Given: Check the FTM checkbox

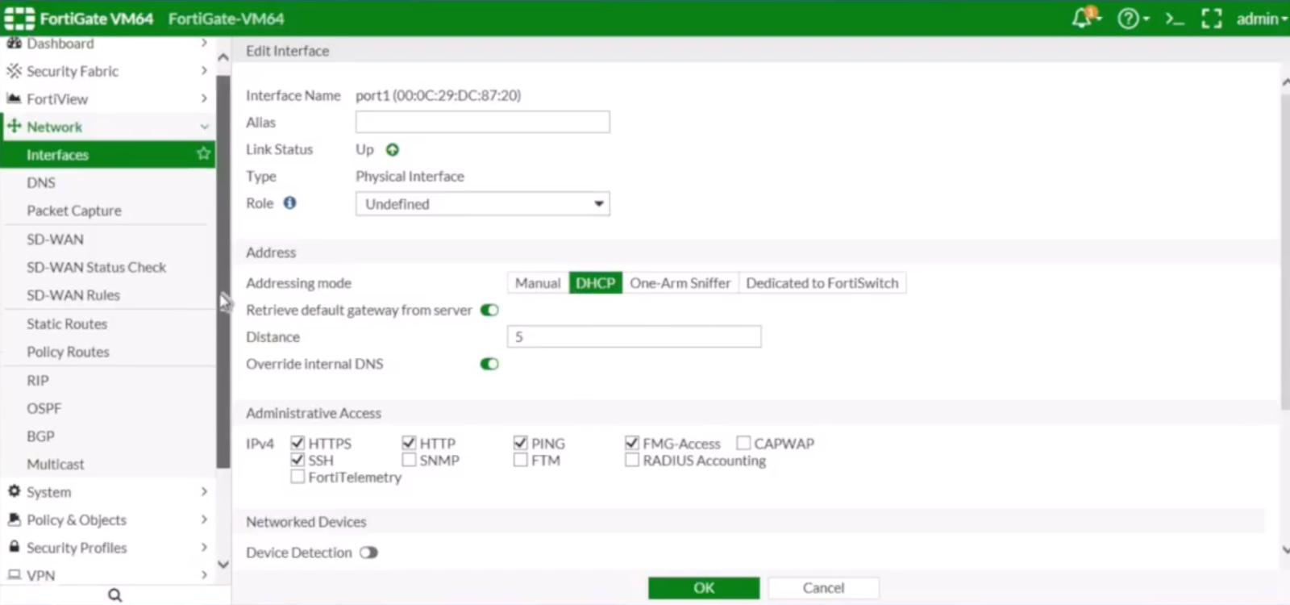Looking at the screenshot, I should 520,460.
